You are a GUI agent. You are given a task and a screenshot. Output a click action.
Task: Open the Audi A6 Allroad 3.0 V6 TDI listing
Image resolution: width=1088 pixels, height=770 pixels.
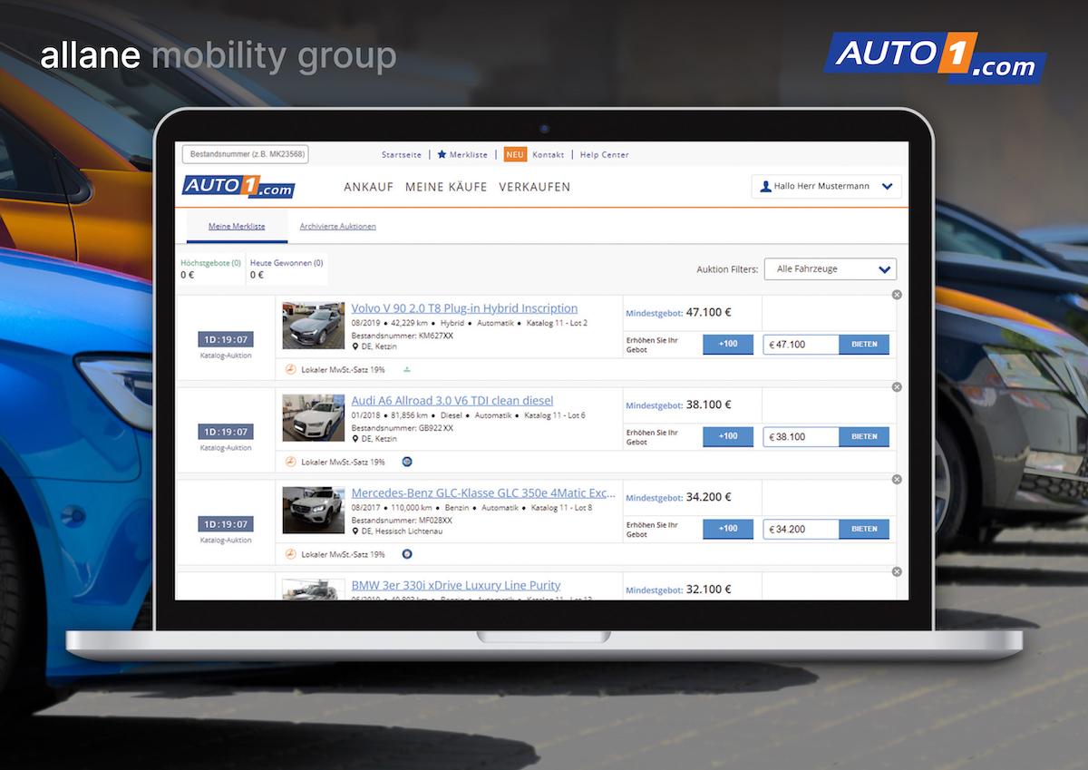(x=452, y=401)
